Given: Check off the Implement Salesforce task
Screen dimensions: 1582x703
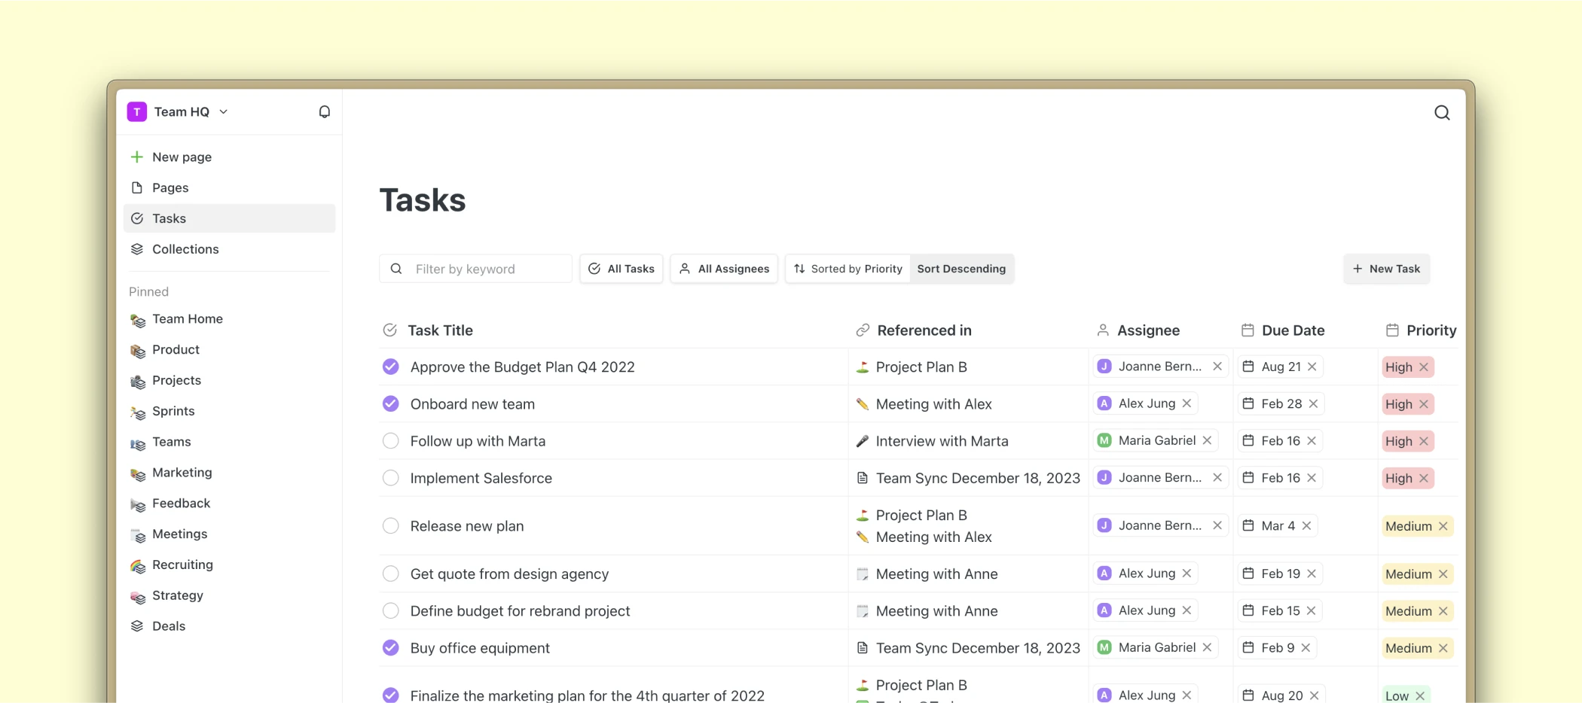Looking at the screenshot, I should pos(390,477).
